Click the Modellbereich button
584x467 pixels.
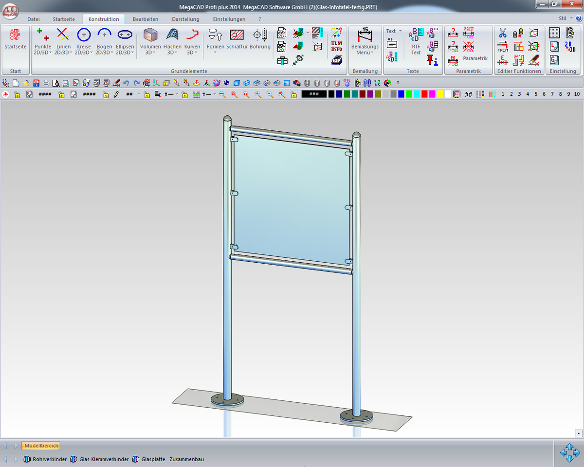click(41, 446)
